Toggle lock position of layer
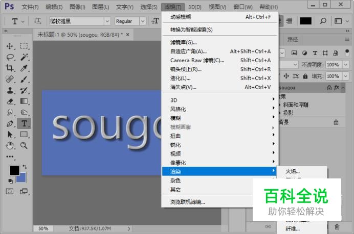This screenshot has width=354, height=234. [x=286, y=76]
